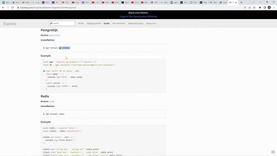Open the Getting started menu
Screen dimensions: 277x156
tap(93, 23)
